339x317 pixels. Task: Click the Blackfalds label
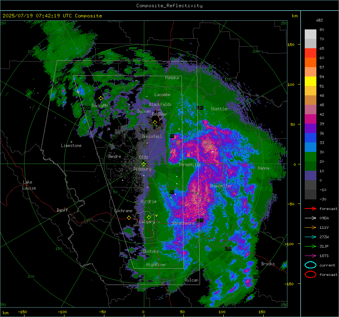click(160, 104)
